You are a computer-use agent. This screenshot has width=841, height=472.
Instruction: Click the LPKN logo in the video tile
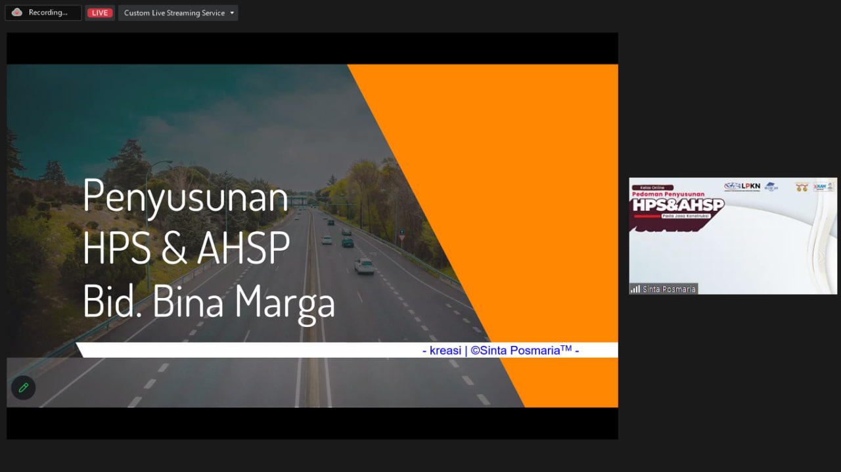coord(742,186)
